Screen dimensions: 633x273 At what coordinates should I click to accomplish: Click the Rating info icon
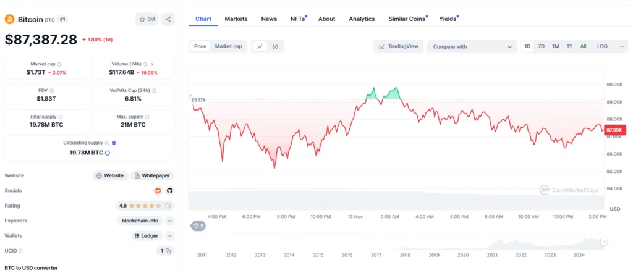coord(168,206)
